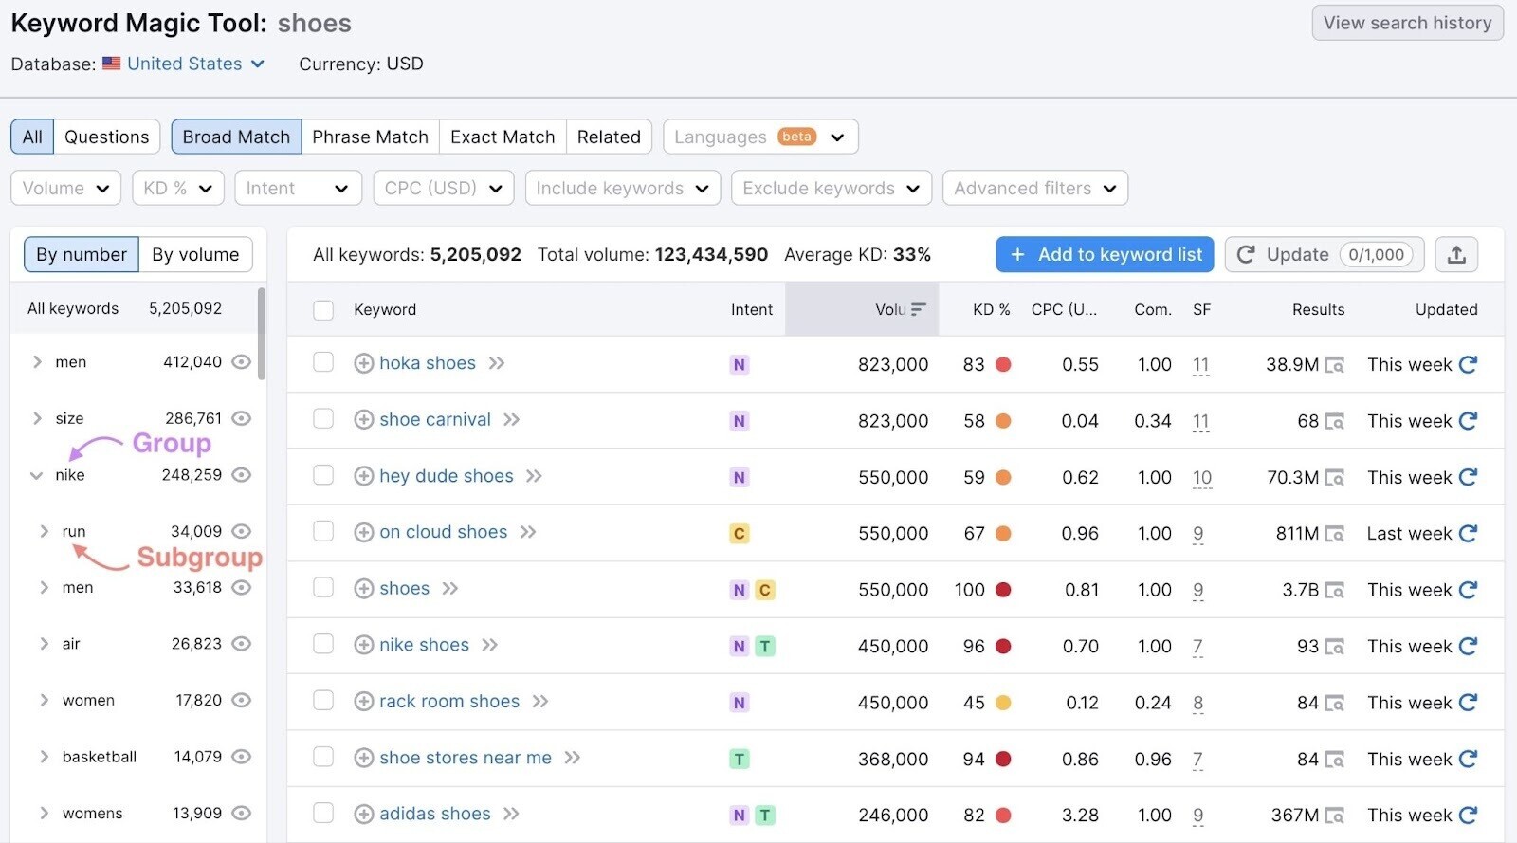This screenshot has height=843, width=1517.
Task: Open the on cloud shoes keyword link
Action: (444, 532)
